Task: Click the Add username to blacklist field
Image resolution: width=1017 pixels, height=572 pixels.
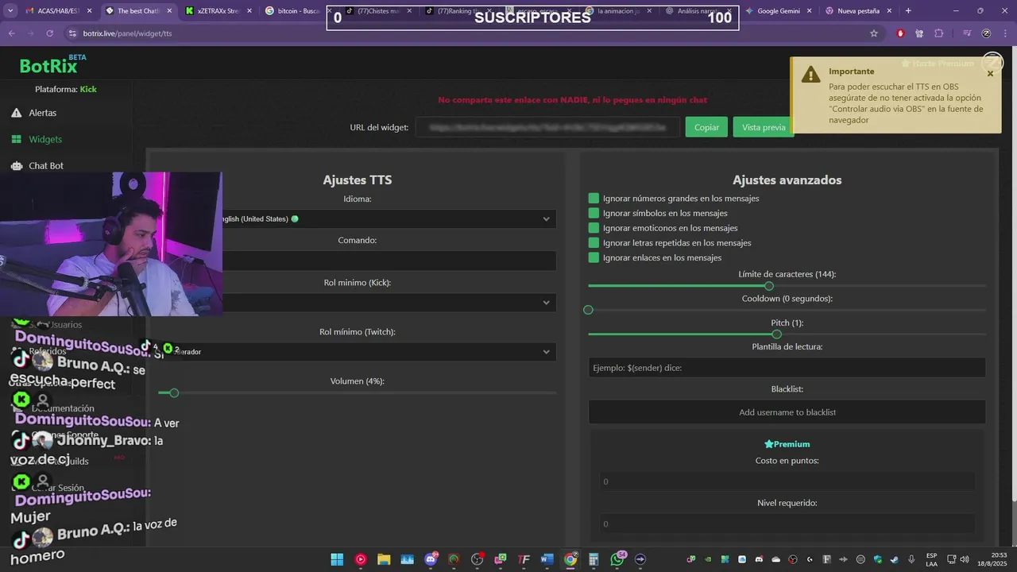Action: coord(787,412)
